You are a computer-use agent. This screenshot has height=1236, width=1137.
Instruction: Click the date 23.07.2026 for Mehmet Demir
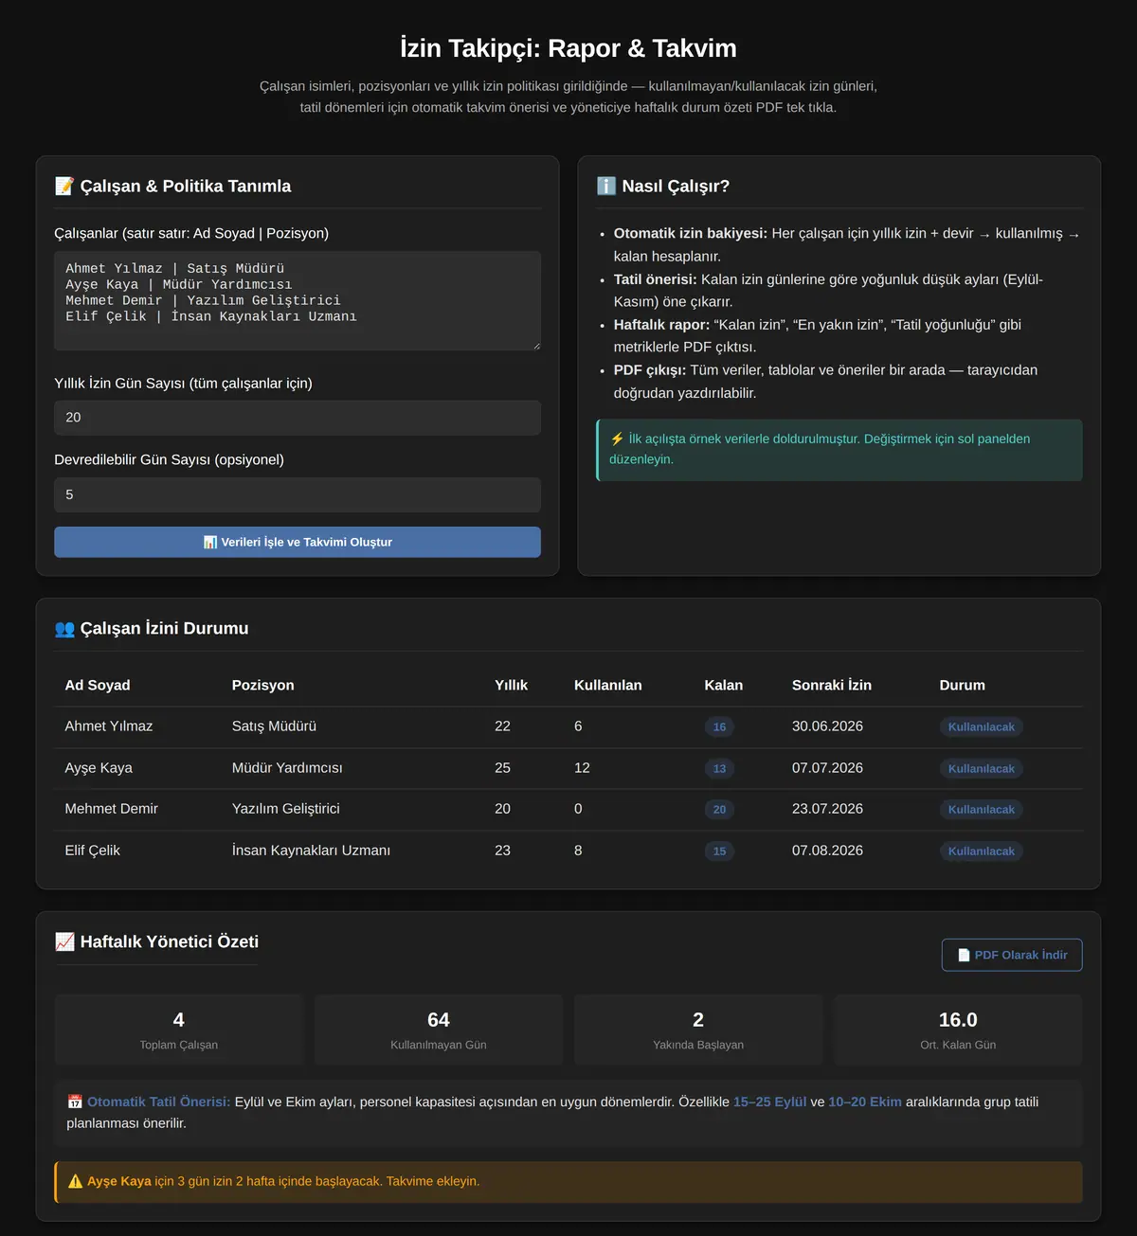pyautogui.click(x=828, y=809)
